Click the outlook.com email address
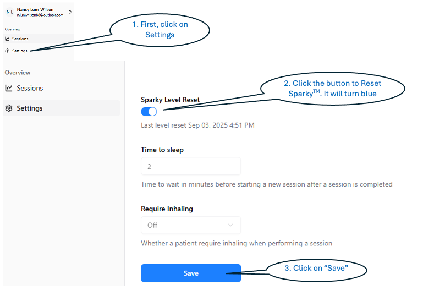Image resolution: width=423 pixels, height=290 pixels. point(40,15)
